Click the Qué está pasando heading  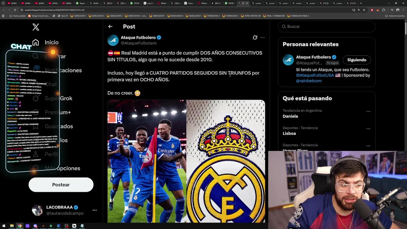pyautogui.click(x=307, y=98)
